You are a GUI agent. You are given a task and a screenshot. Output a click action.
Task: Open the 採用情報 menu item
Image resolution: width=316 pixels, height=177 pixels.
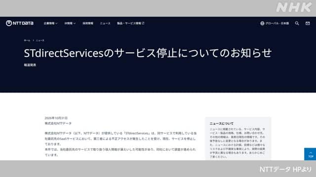(88, 23)
